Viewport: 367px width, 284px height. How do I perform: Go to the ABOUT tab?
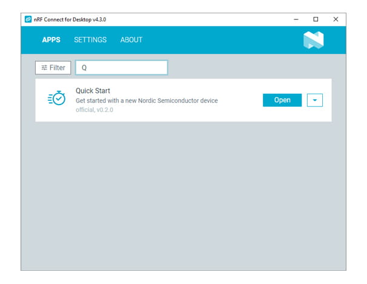131,40
